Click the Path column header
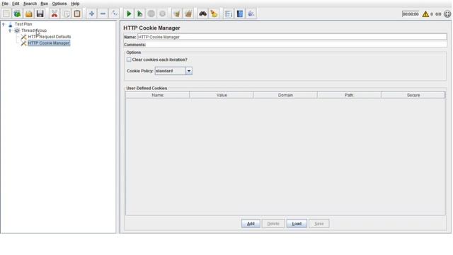This screenshot has width=453, height=255. pyautogui.click(x=349, y=95)
